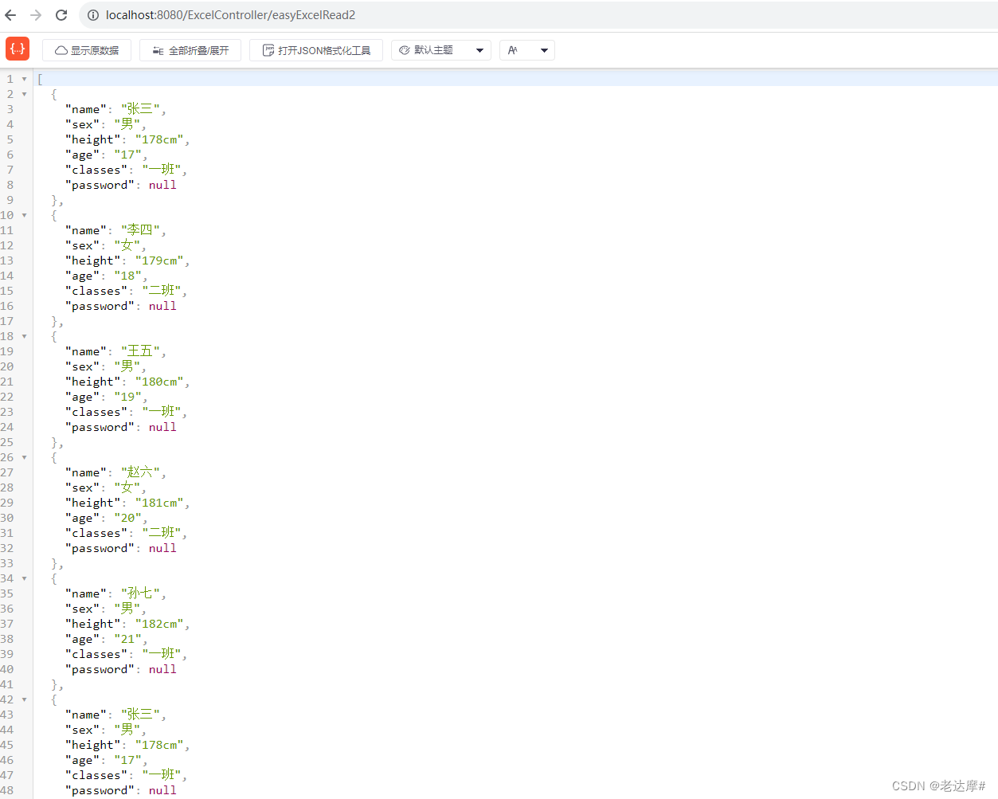The width and height of the screenshot is (998, 799).
Task: Collapse the object starting at line 26
Action: click(x=25, y=457)
